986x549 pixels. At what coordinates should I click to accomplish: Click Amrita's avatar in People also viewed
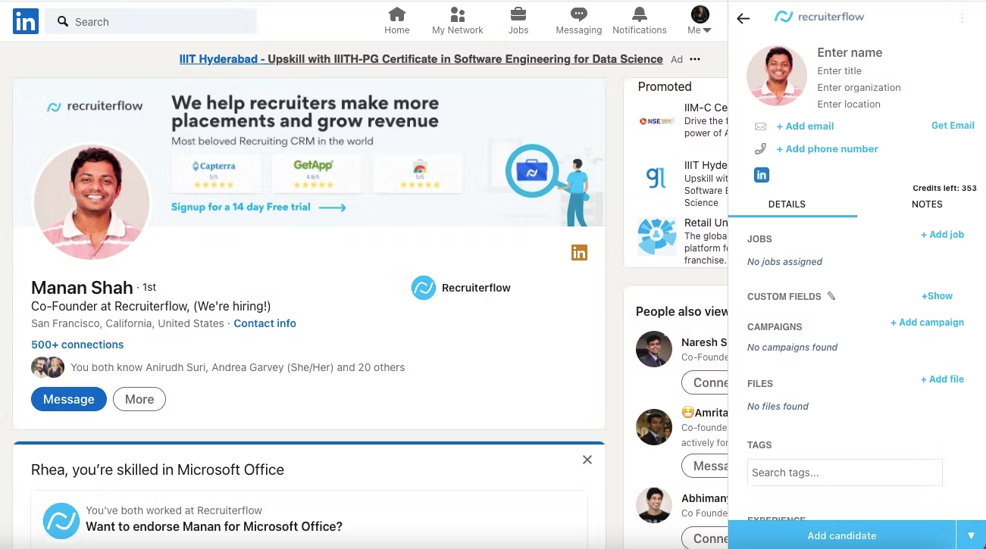click(x=654, y=428)
